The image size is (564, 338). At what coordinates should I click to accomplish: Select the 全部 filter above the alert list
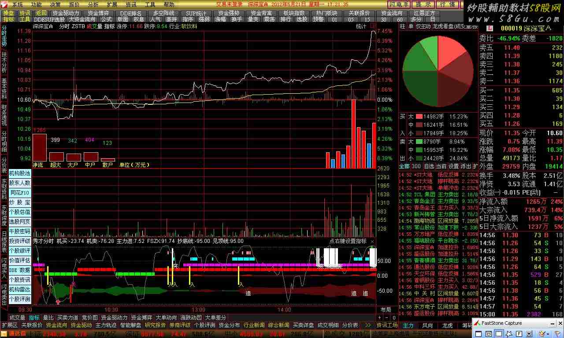click(404, 166)
